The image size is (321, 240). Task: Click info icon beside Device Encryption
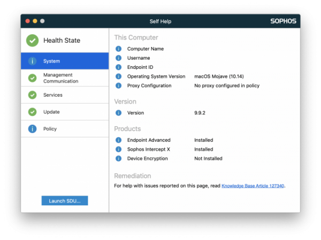pos(119,158)
